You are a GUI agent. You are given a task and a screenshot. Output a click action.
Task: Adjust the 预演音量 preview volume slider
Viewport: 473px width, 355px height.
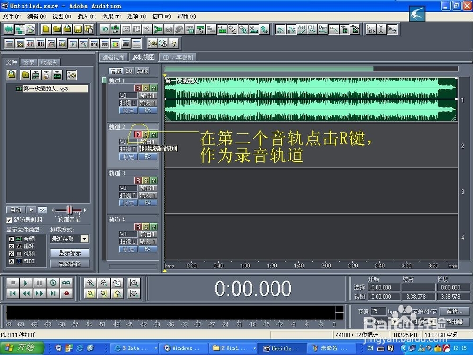pyautogui.click(x=69, y=211)
